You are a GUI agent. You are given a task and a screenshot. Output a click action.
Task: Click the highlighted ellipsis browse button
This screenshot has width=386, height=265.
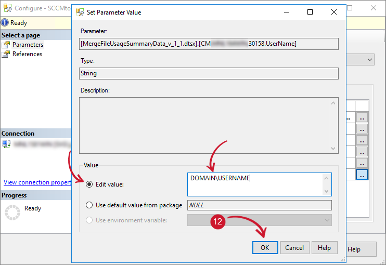[x=362, y=175]
